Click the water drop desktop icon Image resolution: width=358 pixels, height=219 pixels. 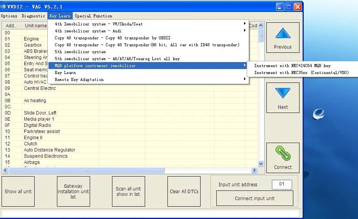click(x=318, y=114)
